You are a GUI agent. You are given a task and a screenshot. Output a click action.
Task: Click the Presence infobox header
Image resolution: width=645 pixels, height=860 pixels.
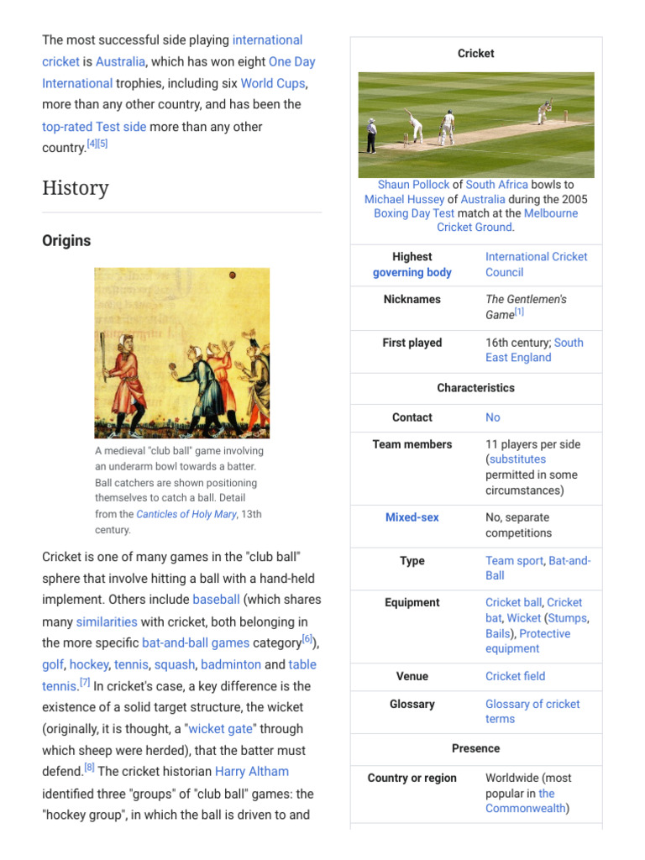tap(475, 748)
